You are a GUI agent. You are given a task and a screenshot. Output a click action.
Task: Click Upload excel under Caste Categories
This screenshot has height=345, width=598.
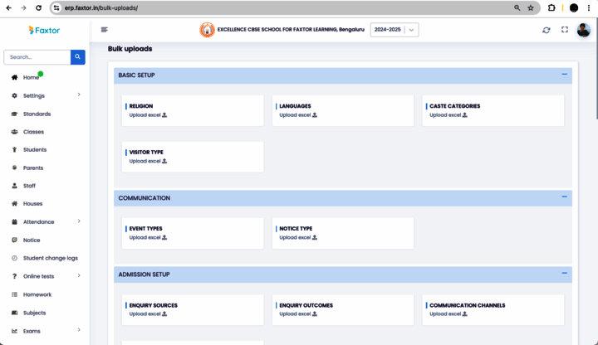tap(448, 115)
